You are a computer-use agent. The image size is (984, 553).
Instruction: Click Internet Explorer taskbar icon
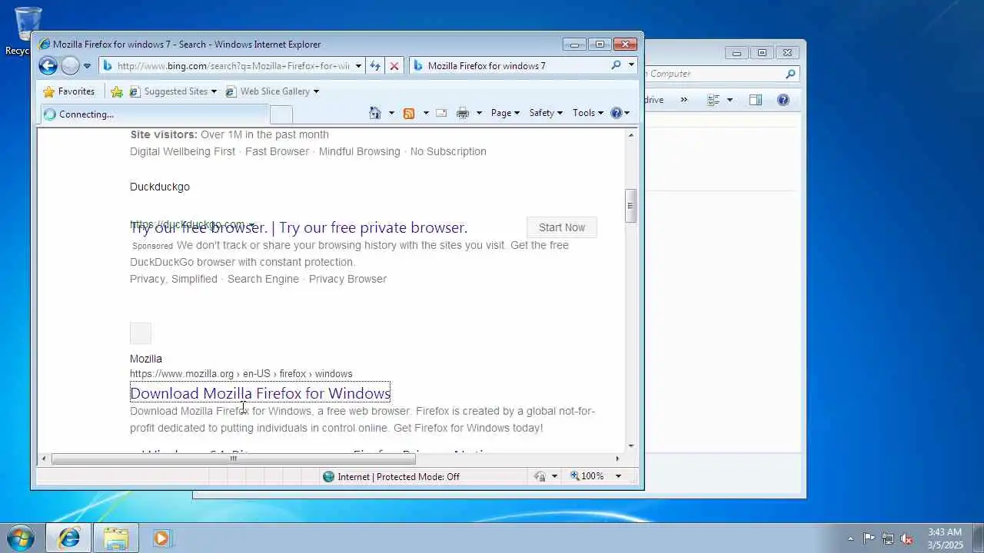tap(69, 538)
